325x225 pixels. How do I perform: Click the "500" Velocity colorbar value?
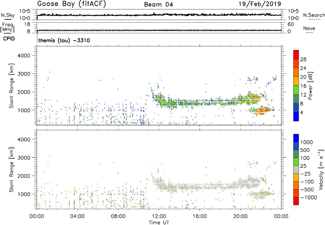(x=305, y=150)
